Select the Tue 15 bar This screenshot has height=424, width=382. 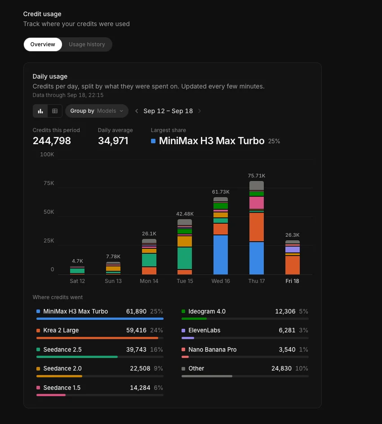pos(185,247)
